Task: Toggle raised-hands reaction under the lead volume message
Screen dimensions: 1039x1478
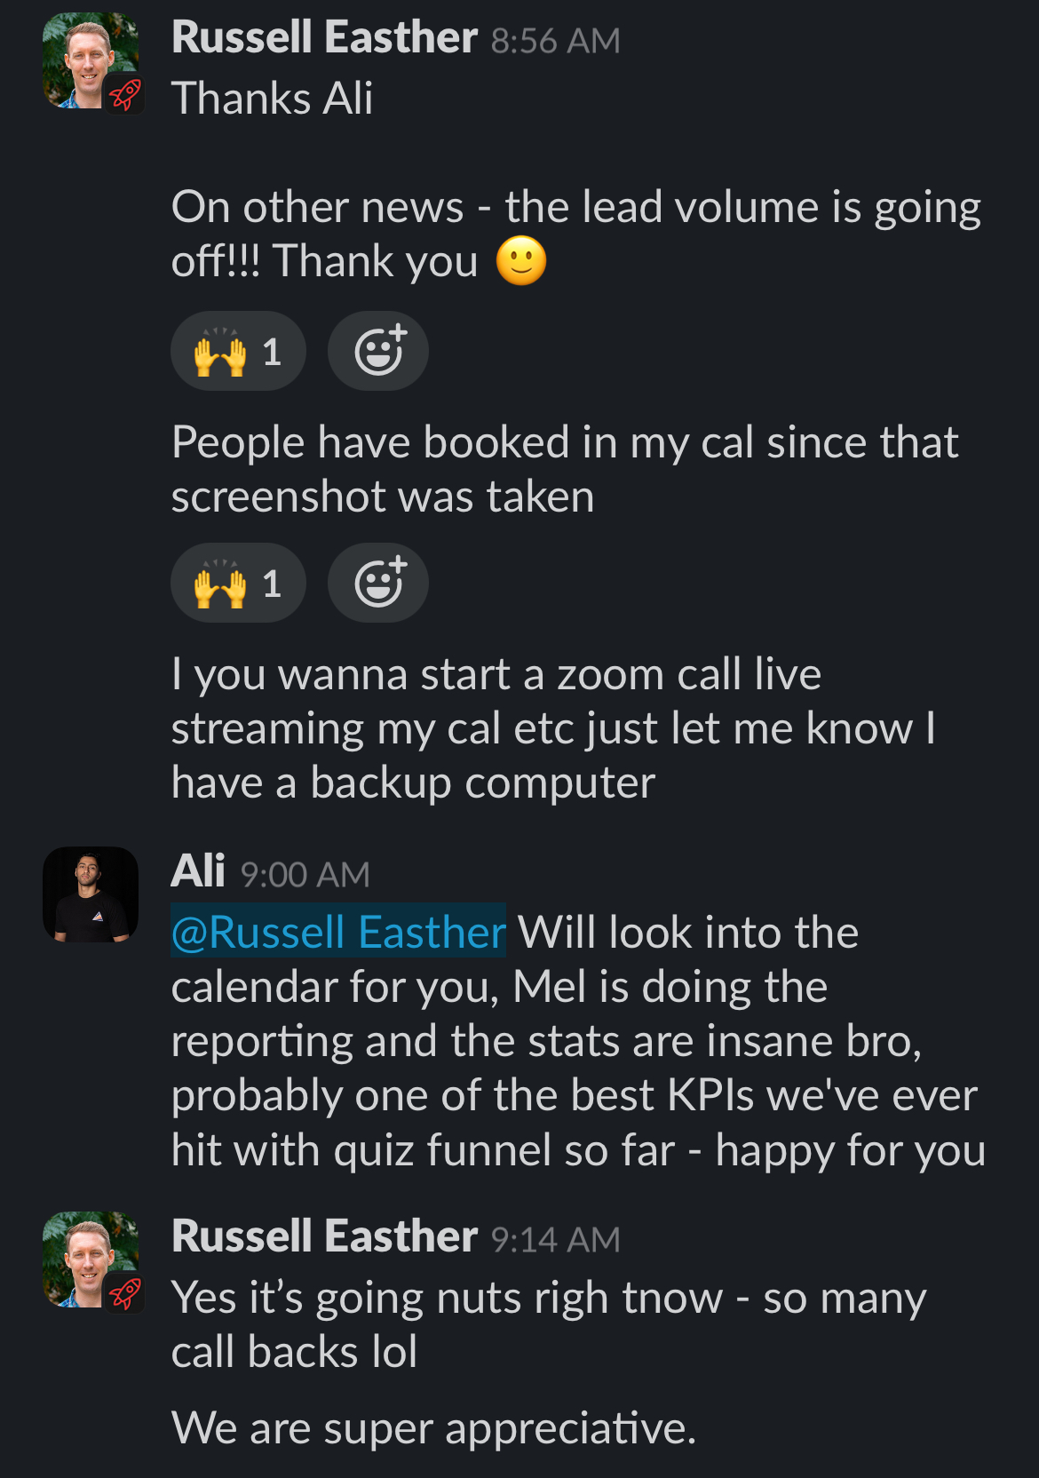Action: (x=237, y=352)
